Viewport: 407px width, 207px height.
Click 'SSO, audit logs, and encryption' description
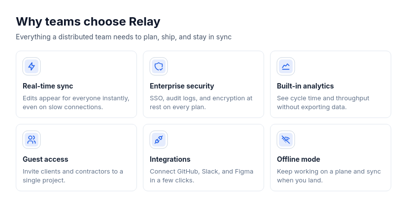coord(201,103)
